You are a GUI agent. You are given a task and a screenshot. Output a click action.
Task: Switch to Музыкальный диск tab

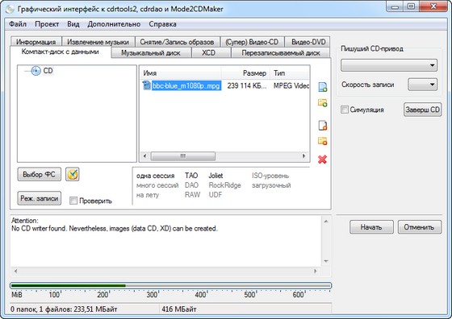click(x=151, y=53)
